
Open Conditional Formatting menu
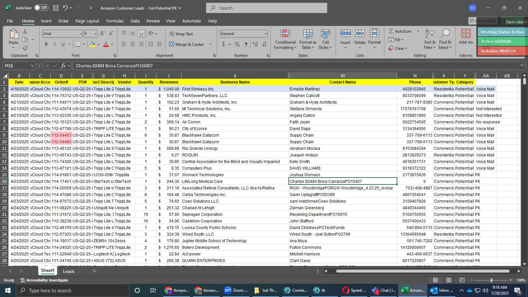[285, 40]
